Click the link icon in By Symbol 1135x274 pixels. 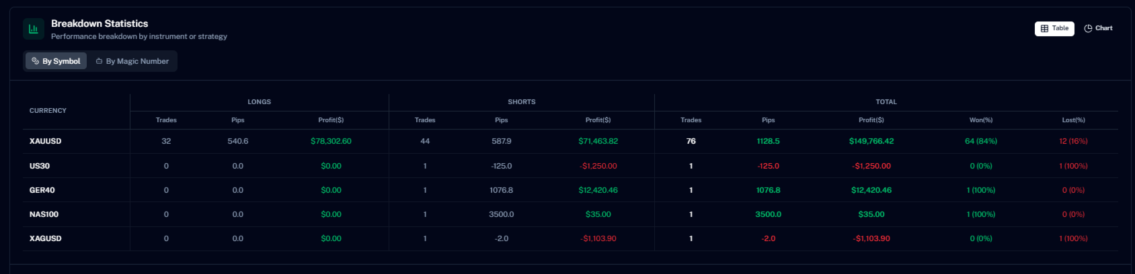pos(36,61)
